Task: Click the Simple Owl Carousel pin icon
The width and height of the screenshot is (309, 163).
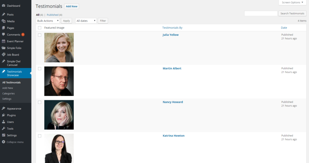Action: point(4,61)
